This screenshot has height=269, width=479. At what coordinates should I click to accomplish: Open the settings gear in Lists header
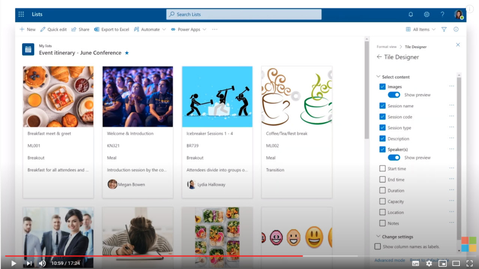pos(426,14)
